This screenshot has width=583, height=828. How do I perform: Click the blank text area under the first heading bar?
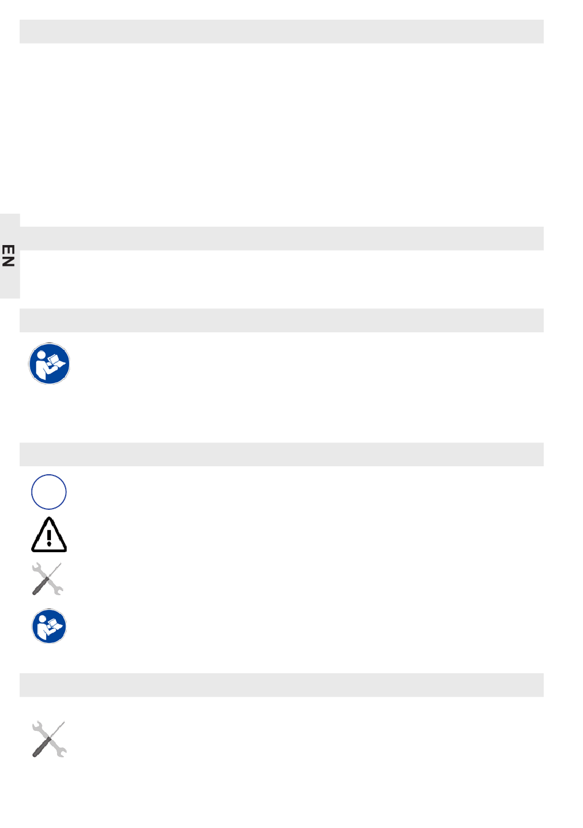coord(282,129)
